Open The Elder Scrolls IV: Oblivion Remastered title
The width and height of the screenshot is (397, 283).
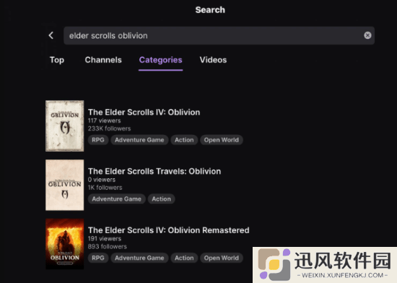pyautogui.click(x=169, y=230)
